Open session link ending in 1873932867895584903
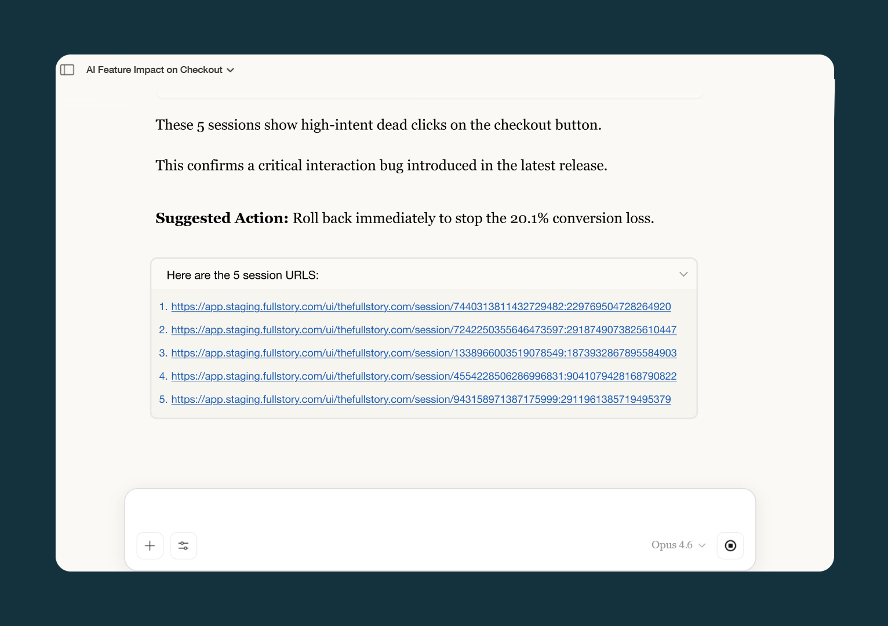 [424, 353]
